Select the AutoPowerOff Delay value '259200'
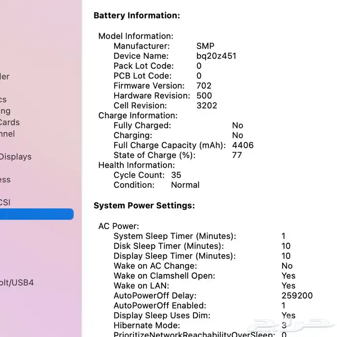 (297, 296)
